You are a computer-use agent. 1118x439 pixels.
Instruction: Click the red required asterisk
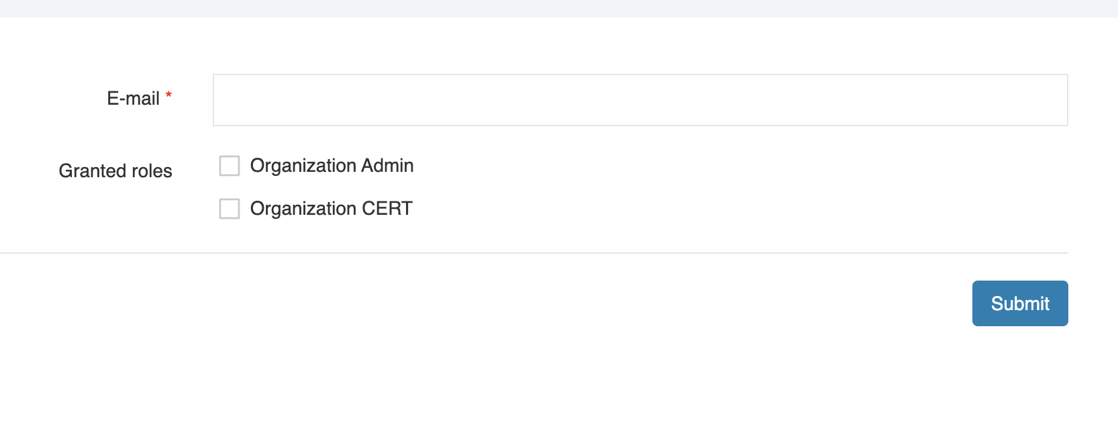pos(169,95)
